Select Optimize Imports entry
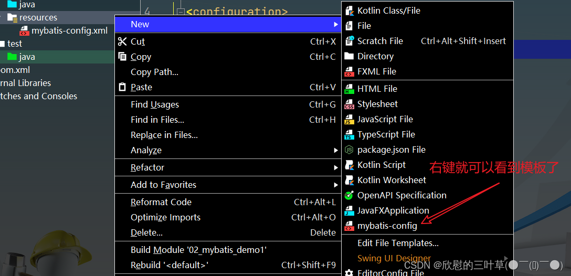Screen dimensions: 571x276 pos(228,218)
